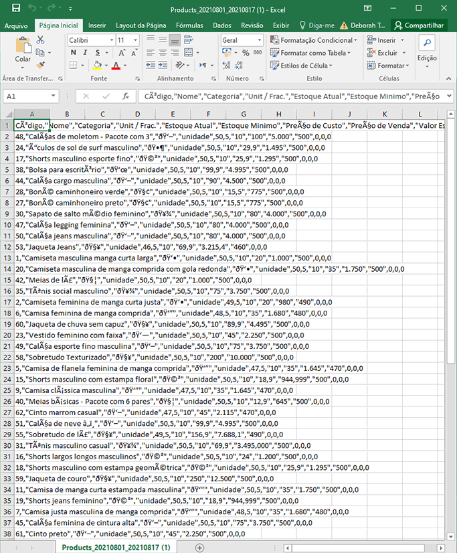Click Merge and Center icon
This screenshot has height=553, width=457.
point(189,53)
